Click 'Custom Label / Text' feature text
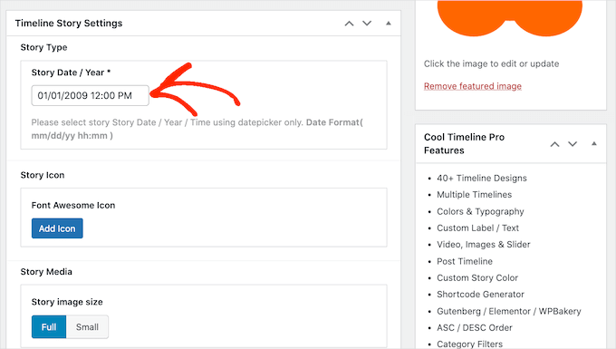Screen dimensions: 616x349 pyautogui.click(x=477, y=228)
